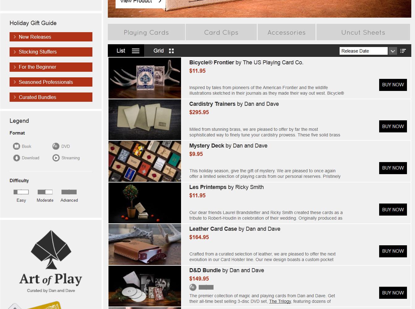Click the Book format icon in Legend
415x309 pixels.
pyautogui.click(x=16, y=146)
